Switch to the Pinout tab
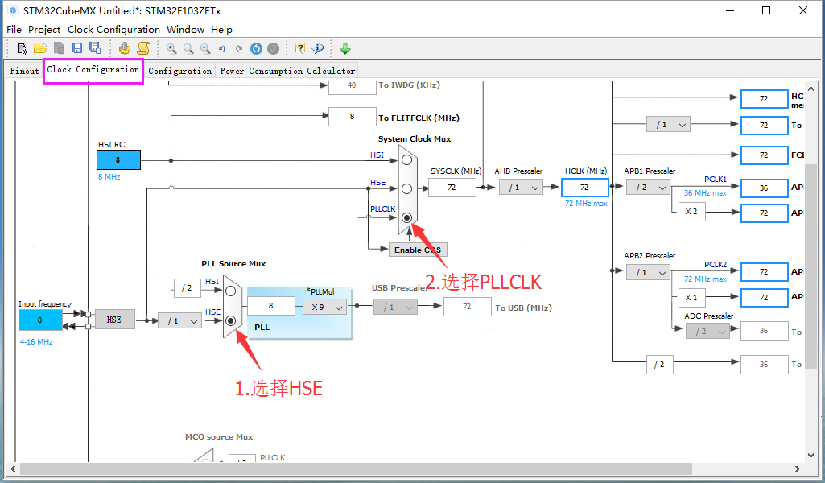This screenshot has height=483, width=825. tap(24, 71)
